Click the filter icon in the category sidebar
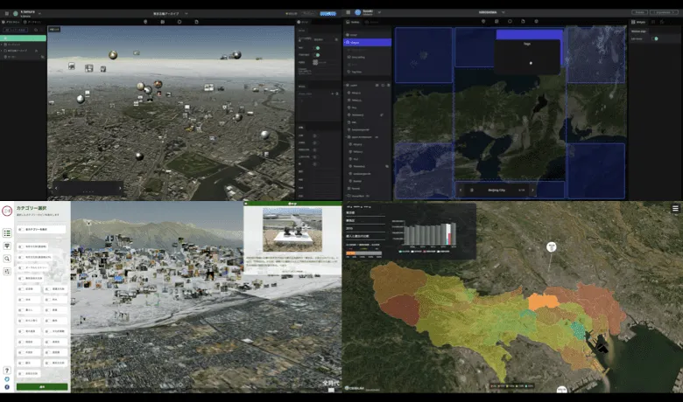The width and height of the screenshot is (683, 402). 7,246
